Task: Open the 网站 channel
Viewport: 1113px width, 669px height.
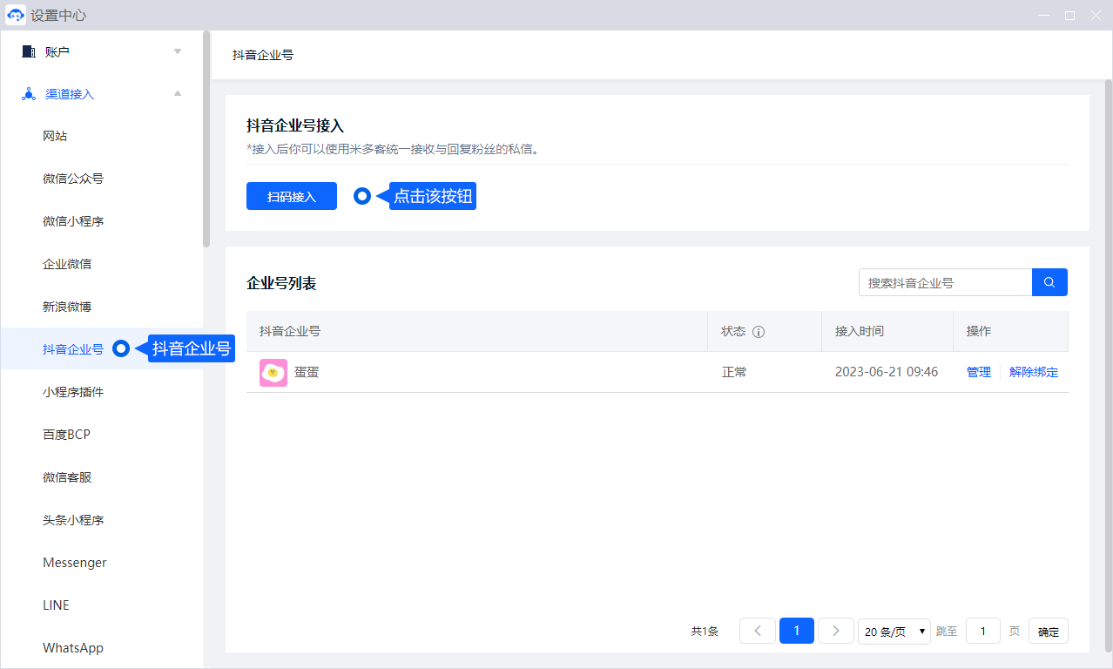Action: (55, 136)
